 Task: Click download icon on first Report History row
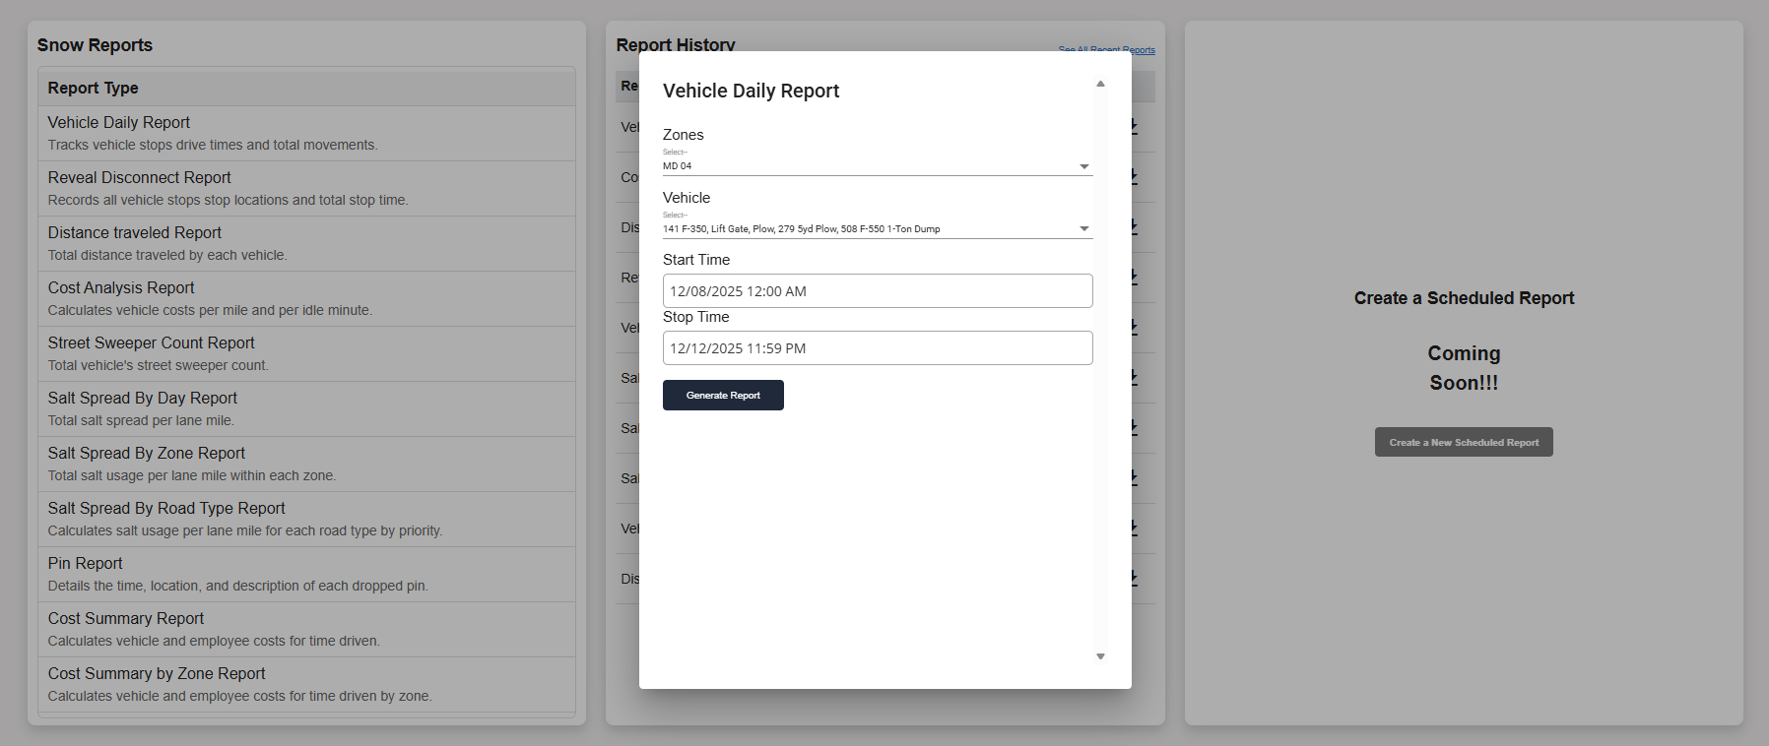pos(1135,127)
